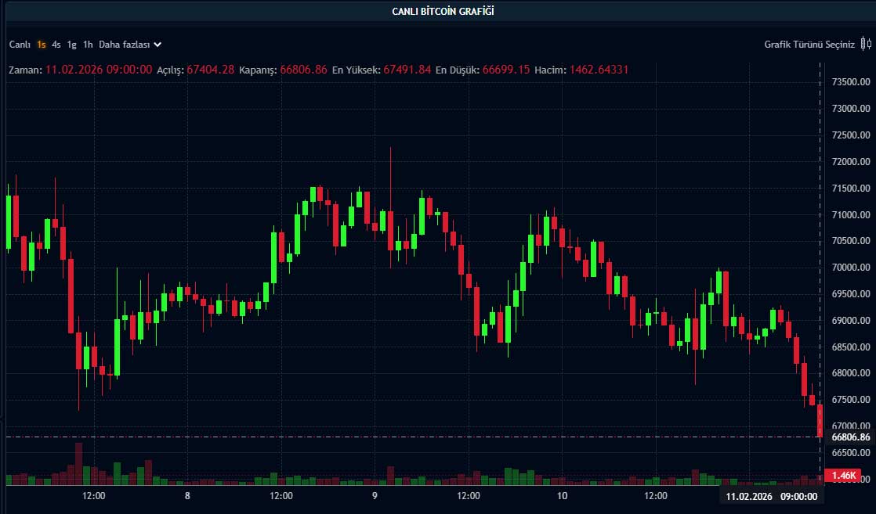Click the Kapanış value 66806.86
The image size is (876, 514).
(x=303, y=70)
